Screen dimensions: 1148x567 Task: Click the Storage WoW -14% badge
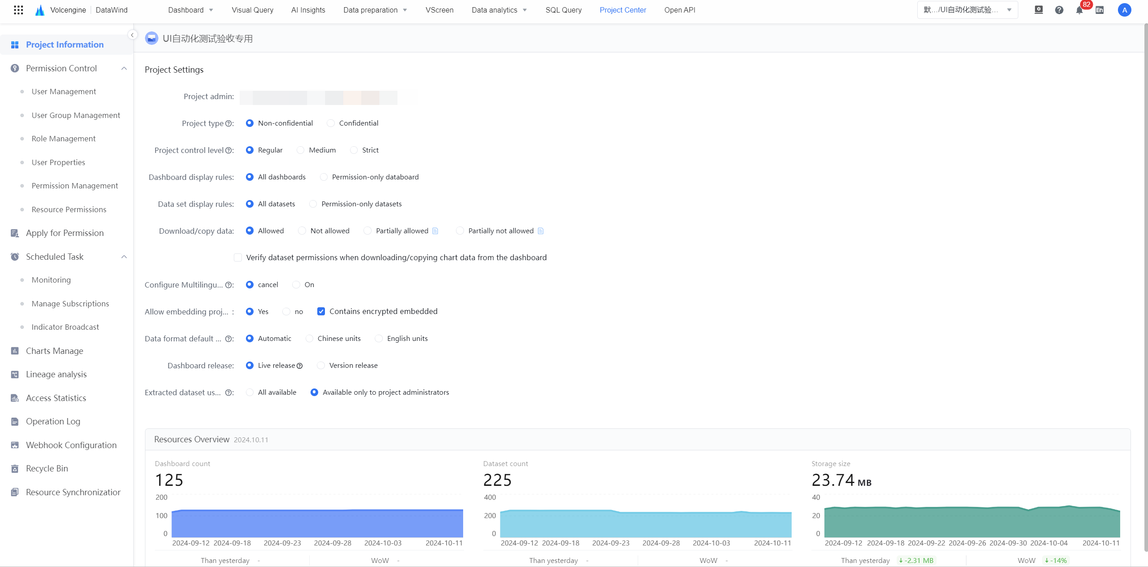click(x=1056, y=560)
